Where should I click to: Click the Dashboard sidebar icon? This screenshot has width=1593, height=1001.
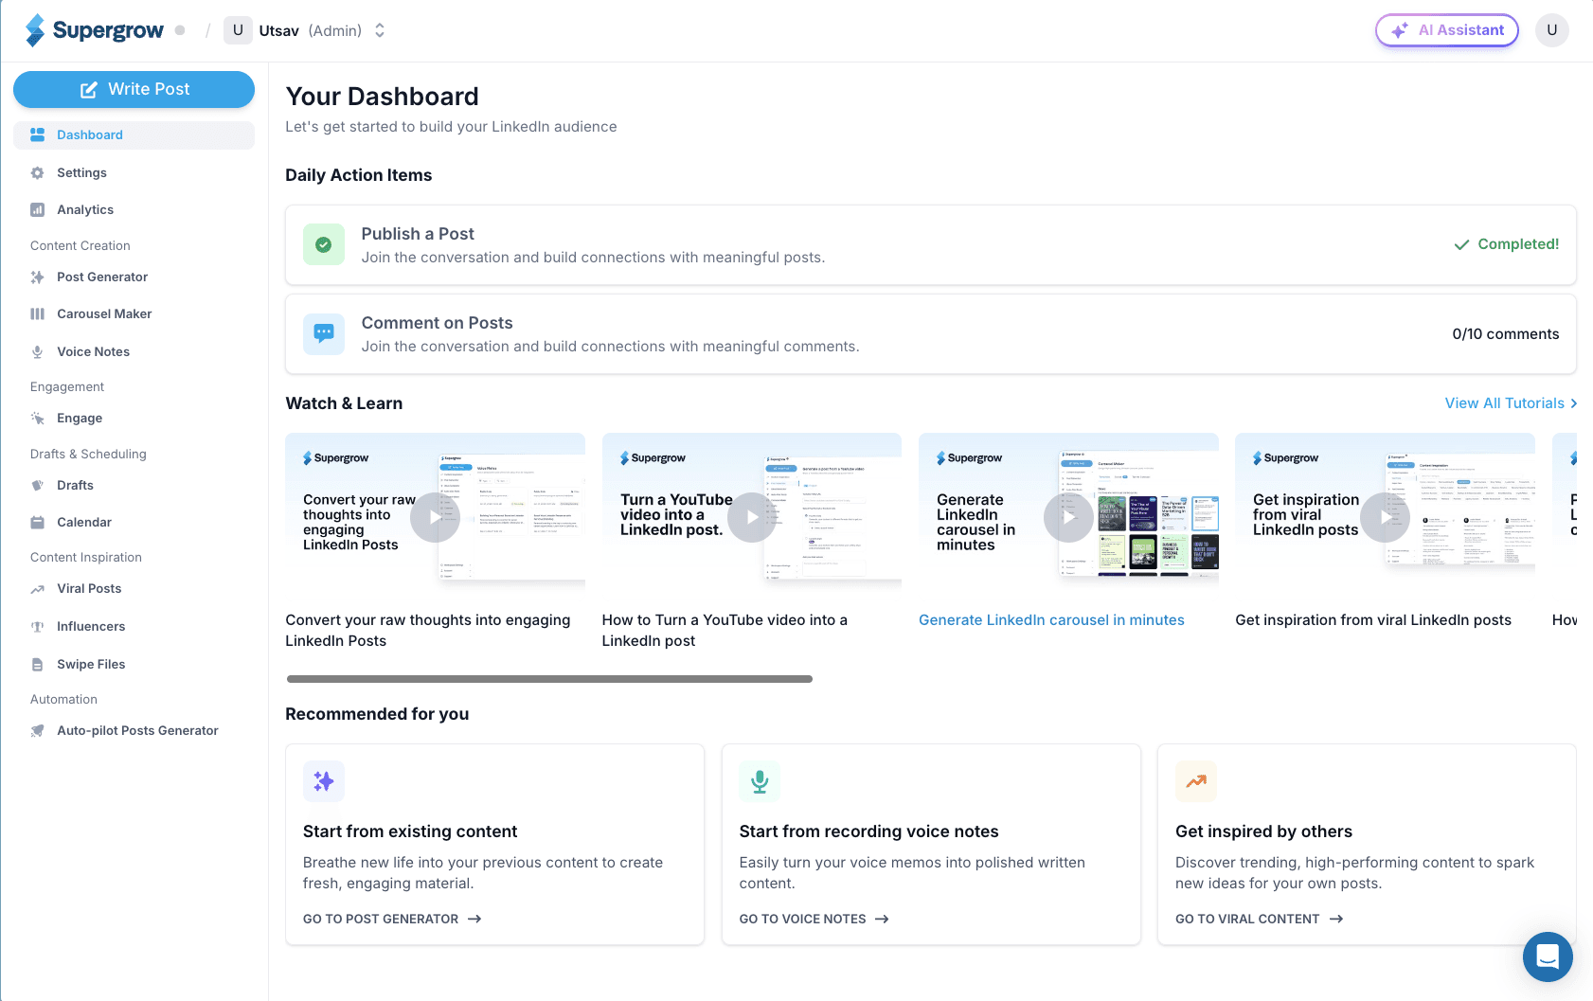coord(38,134)
